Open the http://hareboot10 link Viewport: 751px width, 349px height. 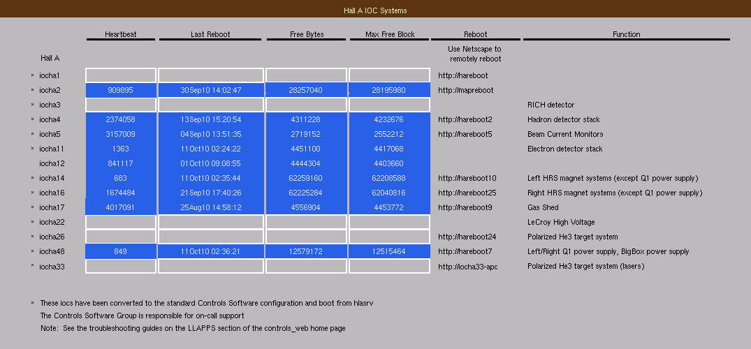tap(467, 178)
